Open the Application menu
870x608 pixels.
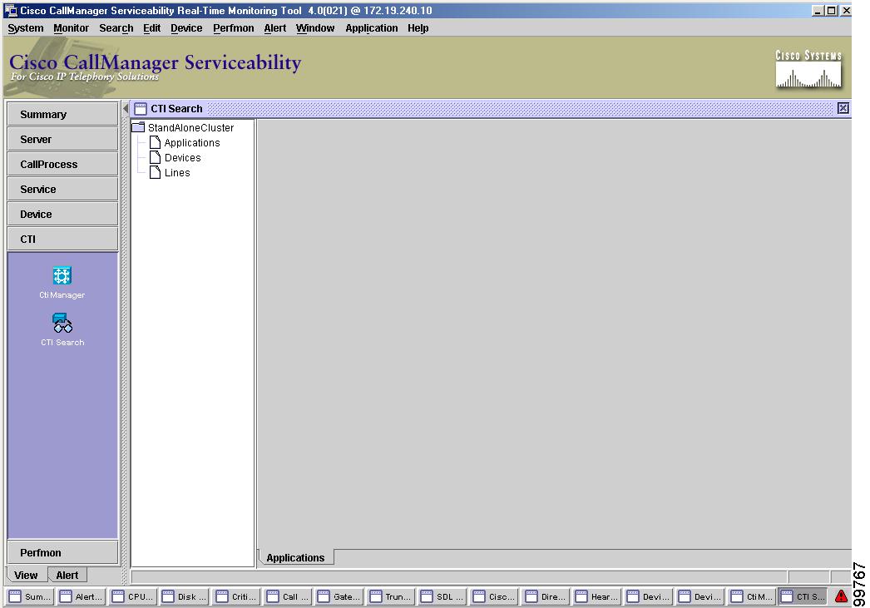tap(371, 28)
